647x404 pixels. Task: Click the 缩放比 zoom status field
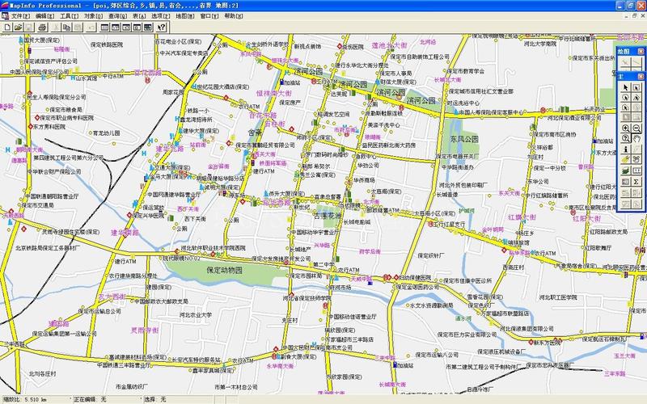pos(36,399)
